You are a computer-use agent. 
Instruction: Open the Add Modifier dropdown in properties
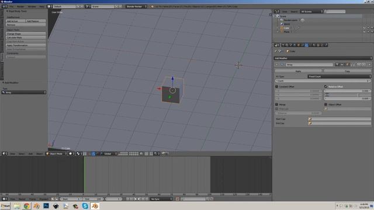pyautogui.click(x=323, y=58)
